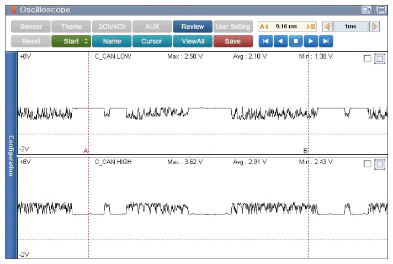Click the 1ms time base field

350,27
